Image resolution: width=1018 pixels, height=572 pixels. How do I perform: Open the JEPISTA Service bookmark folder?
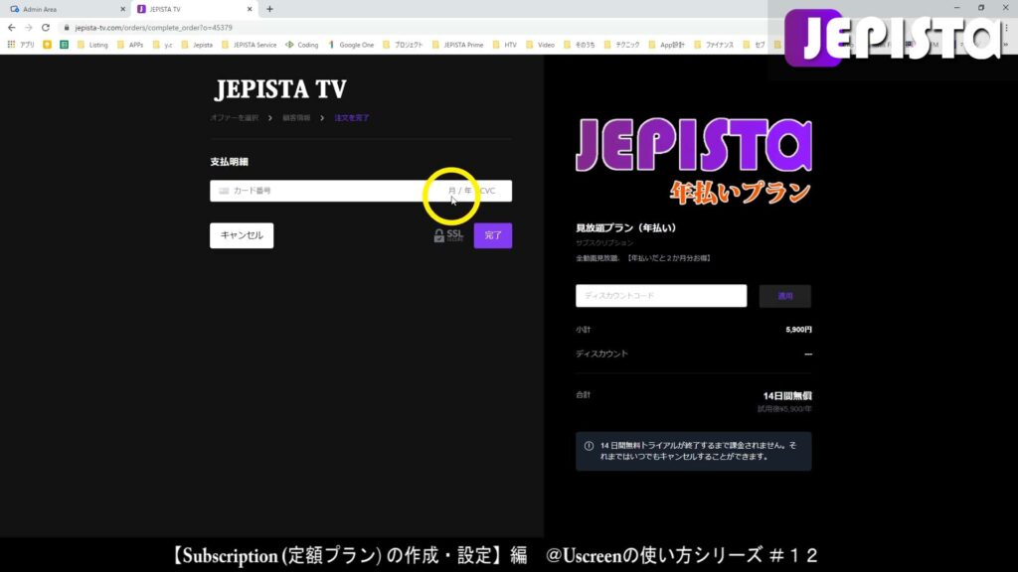[x=250, y=45]
